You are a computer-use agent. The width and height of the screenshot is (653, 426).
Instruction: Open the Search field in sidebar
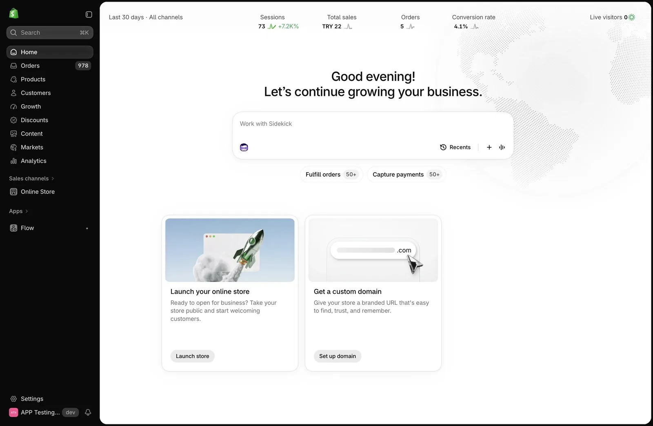click(x=50, y=33)
